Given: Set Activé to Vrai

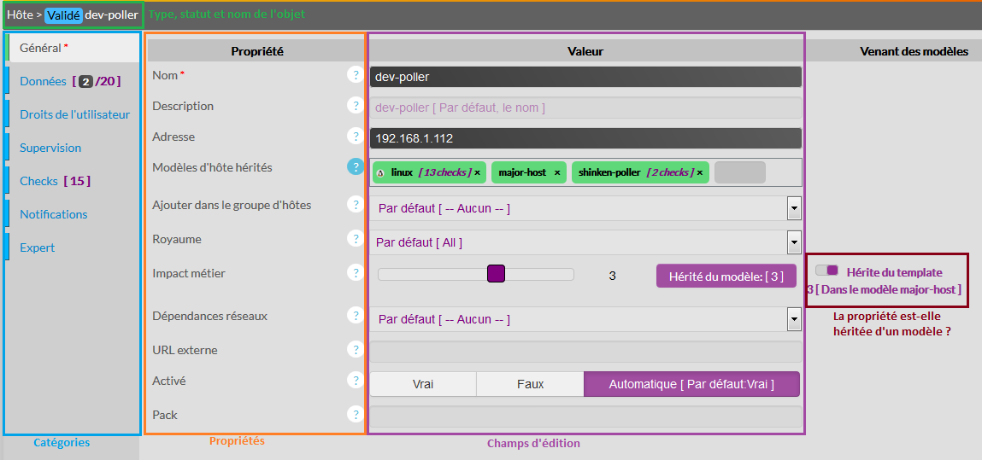Looking at the screenshot, I should point(422,384).
